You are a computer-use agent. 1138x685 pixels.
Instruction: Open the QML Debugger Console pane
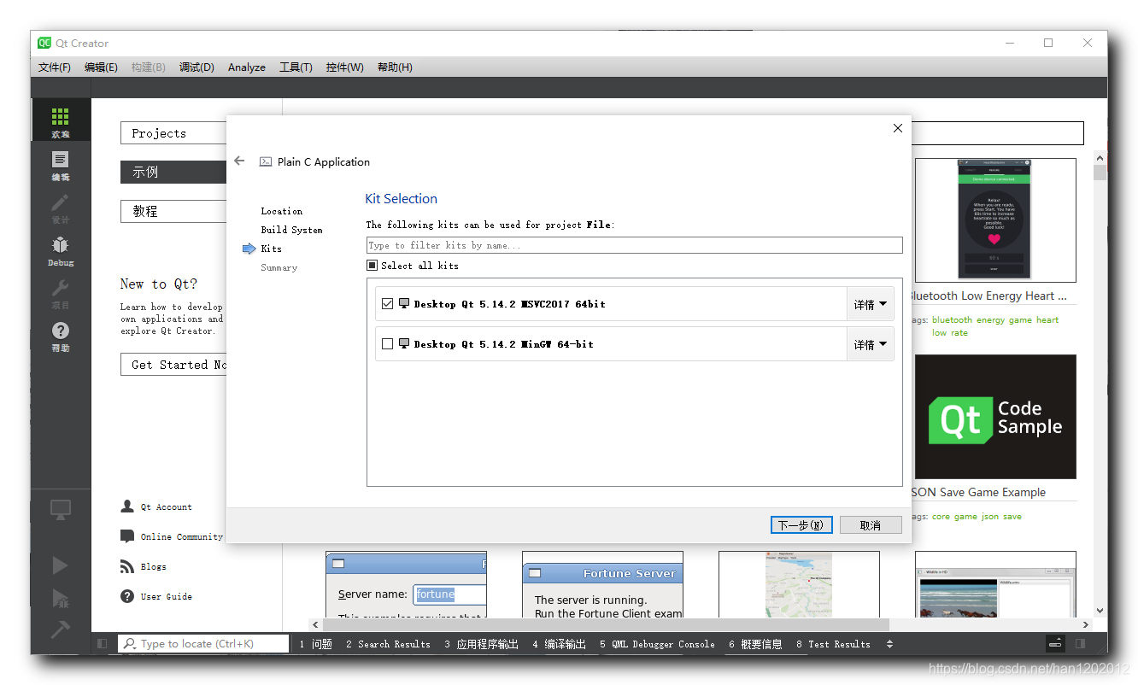pos(657,644)
